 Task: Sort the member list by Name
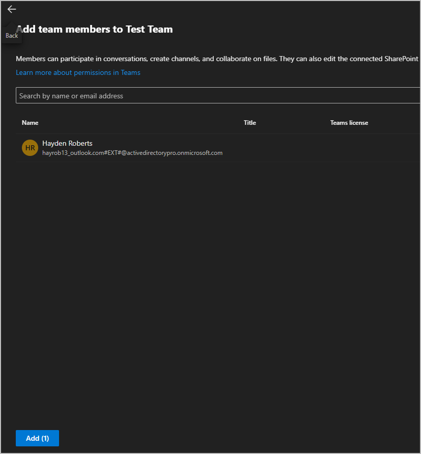(30, 122)
